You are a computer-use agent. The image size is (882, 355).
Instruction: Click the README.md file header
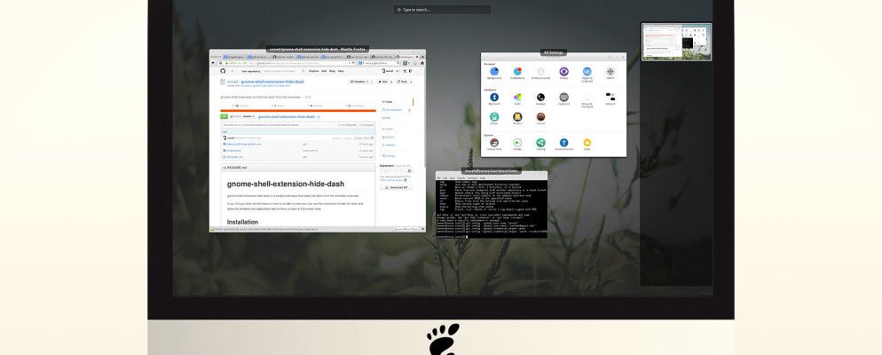pos(298,168)
